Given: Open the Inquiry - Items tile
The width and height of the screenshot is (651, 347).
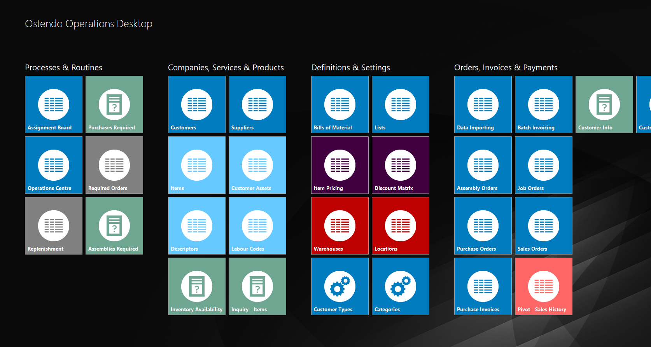Looking at the screenshot, I should 257,286.
